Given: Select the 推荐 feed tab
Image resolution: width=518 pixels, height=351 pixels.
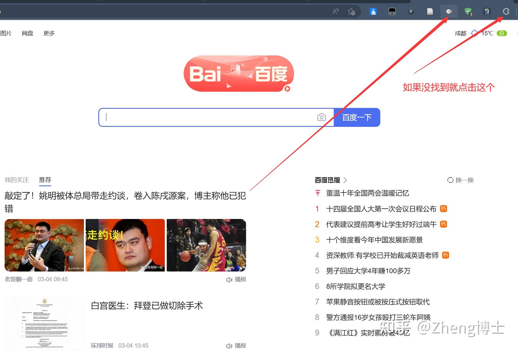Looking at the screenshot, I should 45,180.
